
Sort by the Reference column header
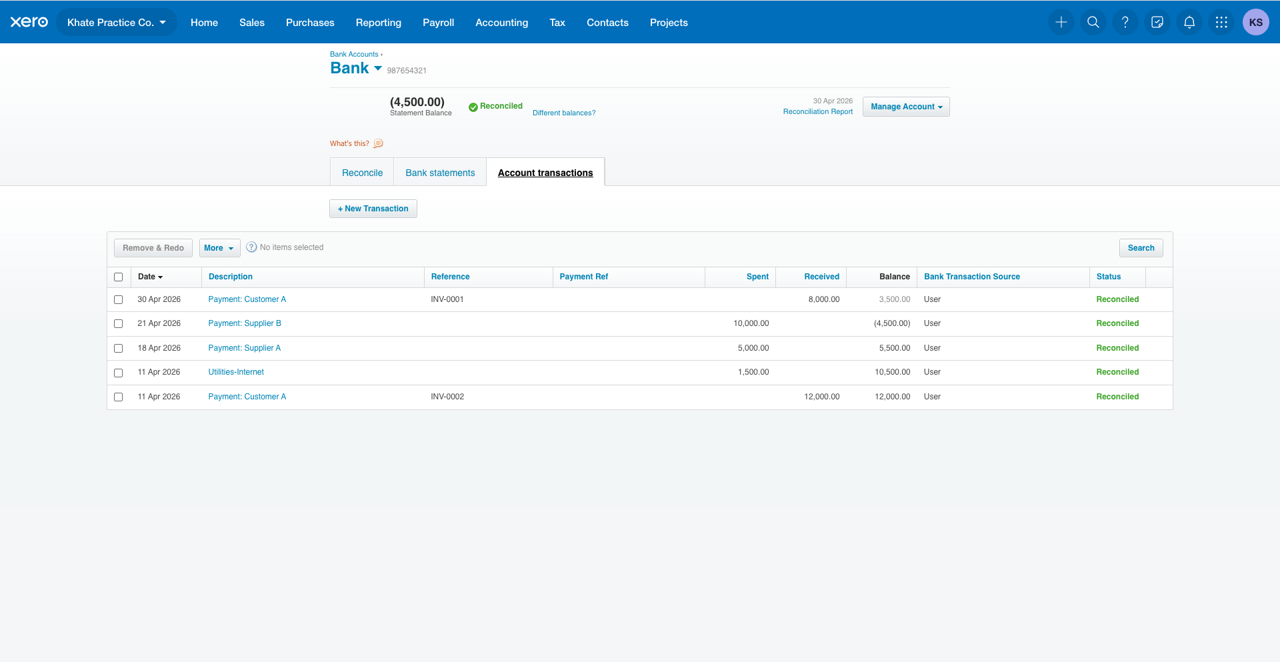click(450, 277)
